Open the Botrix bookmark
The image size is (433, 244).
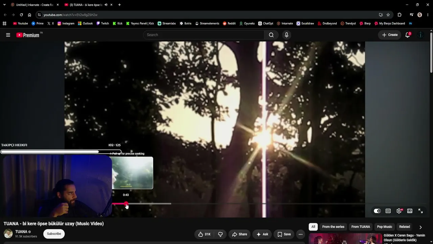[x=185, y=23]
